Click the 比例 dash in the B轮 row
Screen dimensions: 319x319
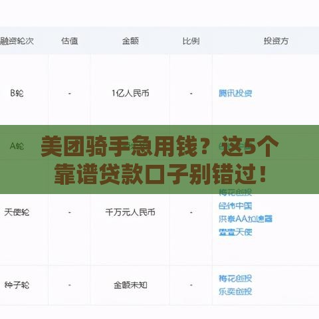[191, 94]
